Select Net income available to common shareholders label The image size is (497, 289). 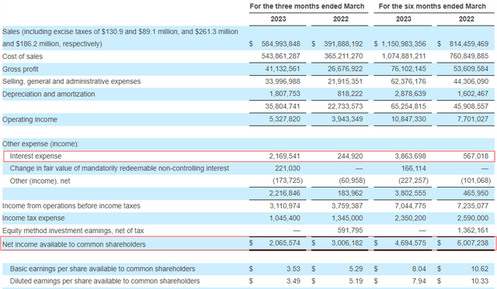point(74,244)
